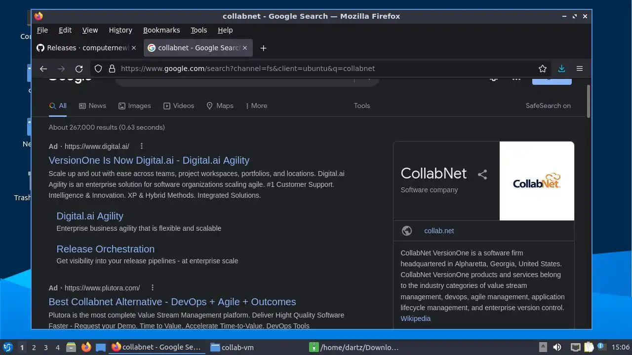632x355 pixels.
Task: Reload the current Google search page
Action: click(x=79, y=69)
